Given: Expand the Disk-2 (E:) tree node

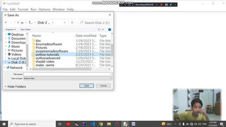Looking at the screenshot, I should click(x=6, y=62).
